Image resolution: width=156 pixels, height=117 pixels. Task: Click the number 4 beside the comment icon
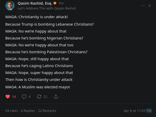click(29, 97)
